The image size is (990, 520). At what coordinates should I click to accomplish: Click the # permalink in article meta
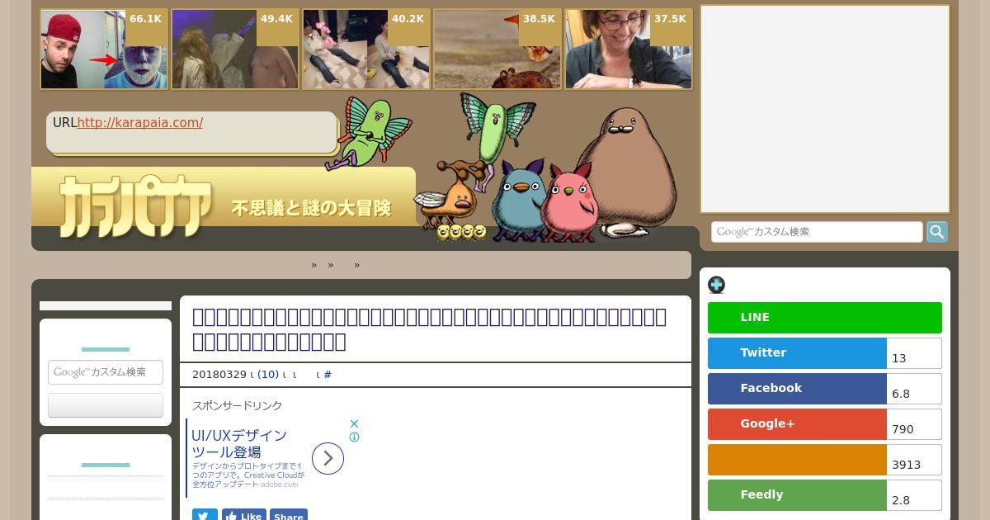pos(328,375)
